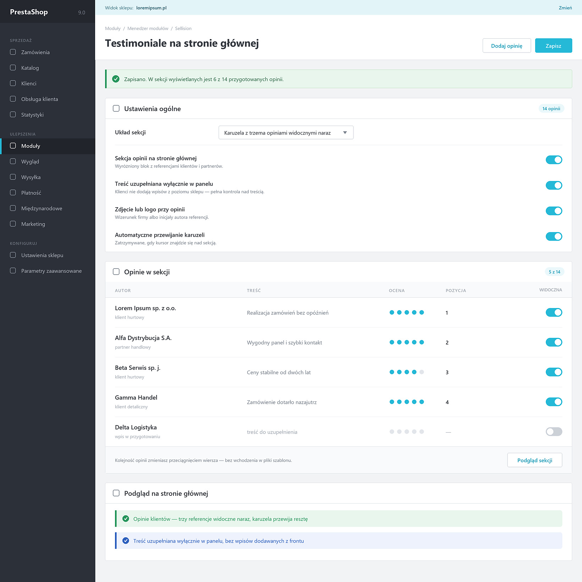This screenshot has width=582, height=582.
Task: Click the Obsługa klienta sidebar icon
Action: click(x=13, y=99)
